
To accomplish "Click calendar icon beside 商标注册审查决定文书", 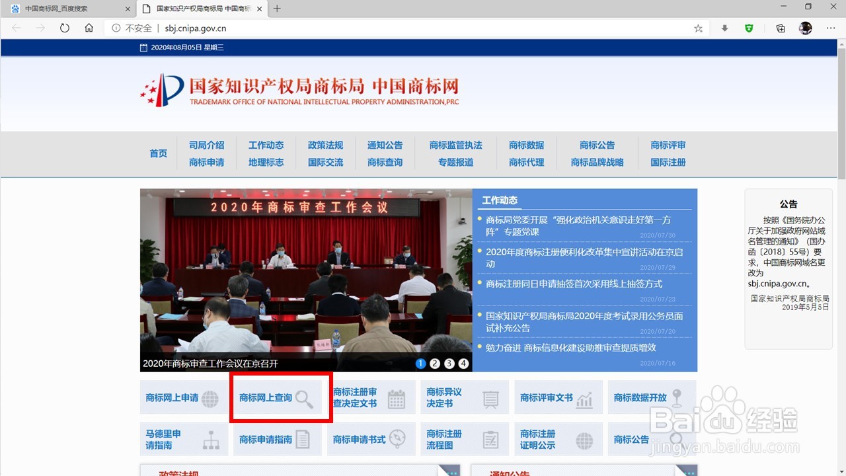I will 397,399.
